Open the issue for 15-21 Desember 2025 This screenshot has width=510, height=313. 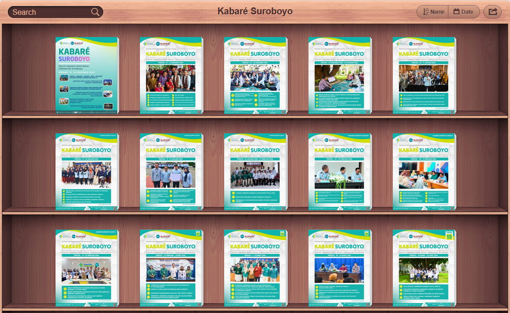tap(171, 75)
